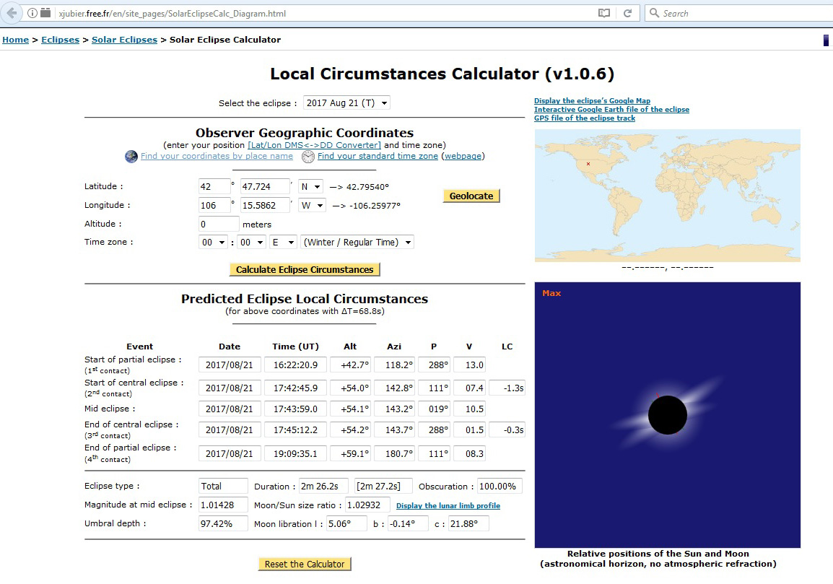
Task: Open Display the eclipse's Google Map link
Action: click(592, 101)
